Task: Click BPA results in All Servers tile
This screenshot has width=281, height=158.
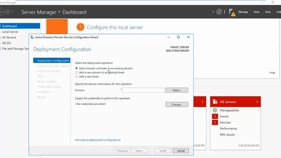Action: click(x=227, y=135)
